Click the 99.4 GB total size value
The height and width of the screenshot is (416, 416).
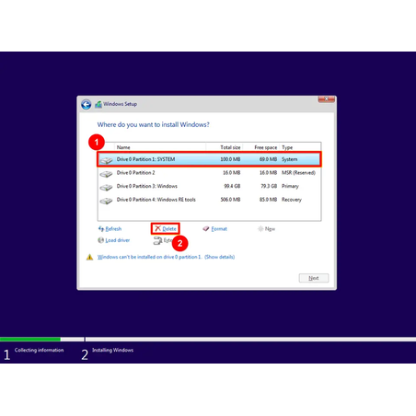(x=232, y=186)
